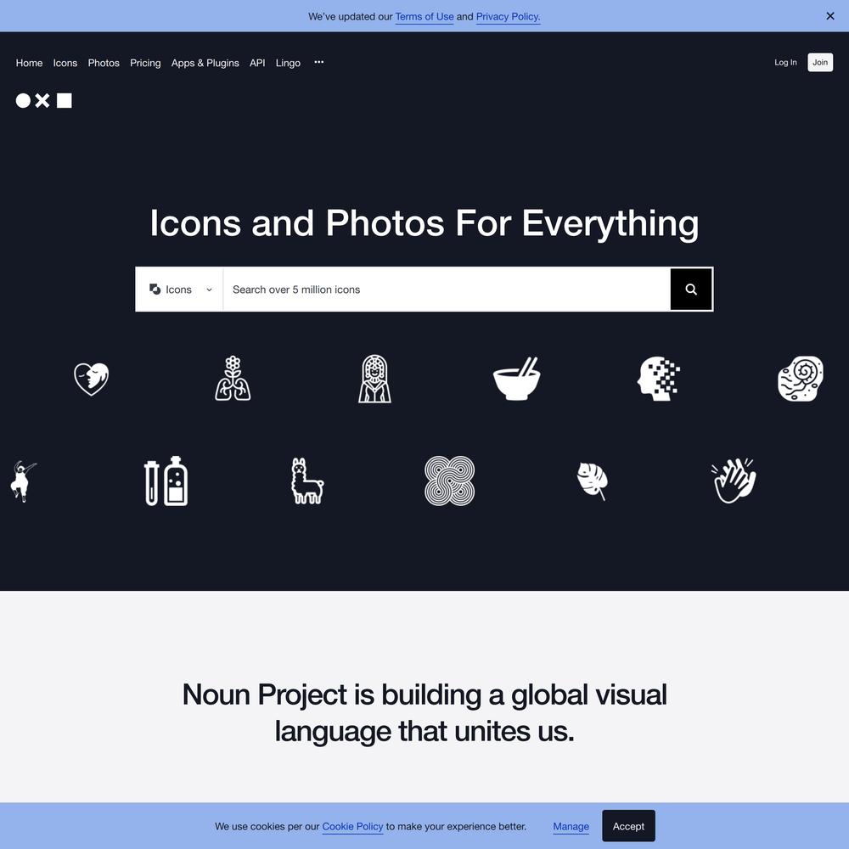Click the Noun Project logo
The width and height of the screenshot is (849, 849).
click(44, 101)
